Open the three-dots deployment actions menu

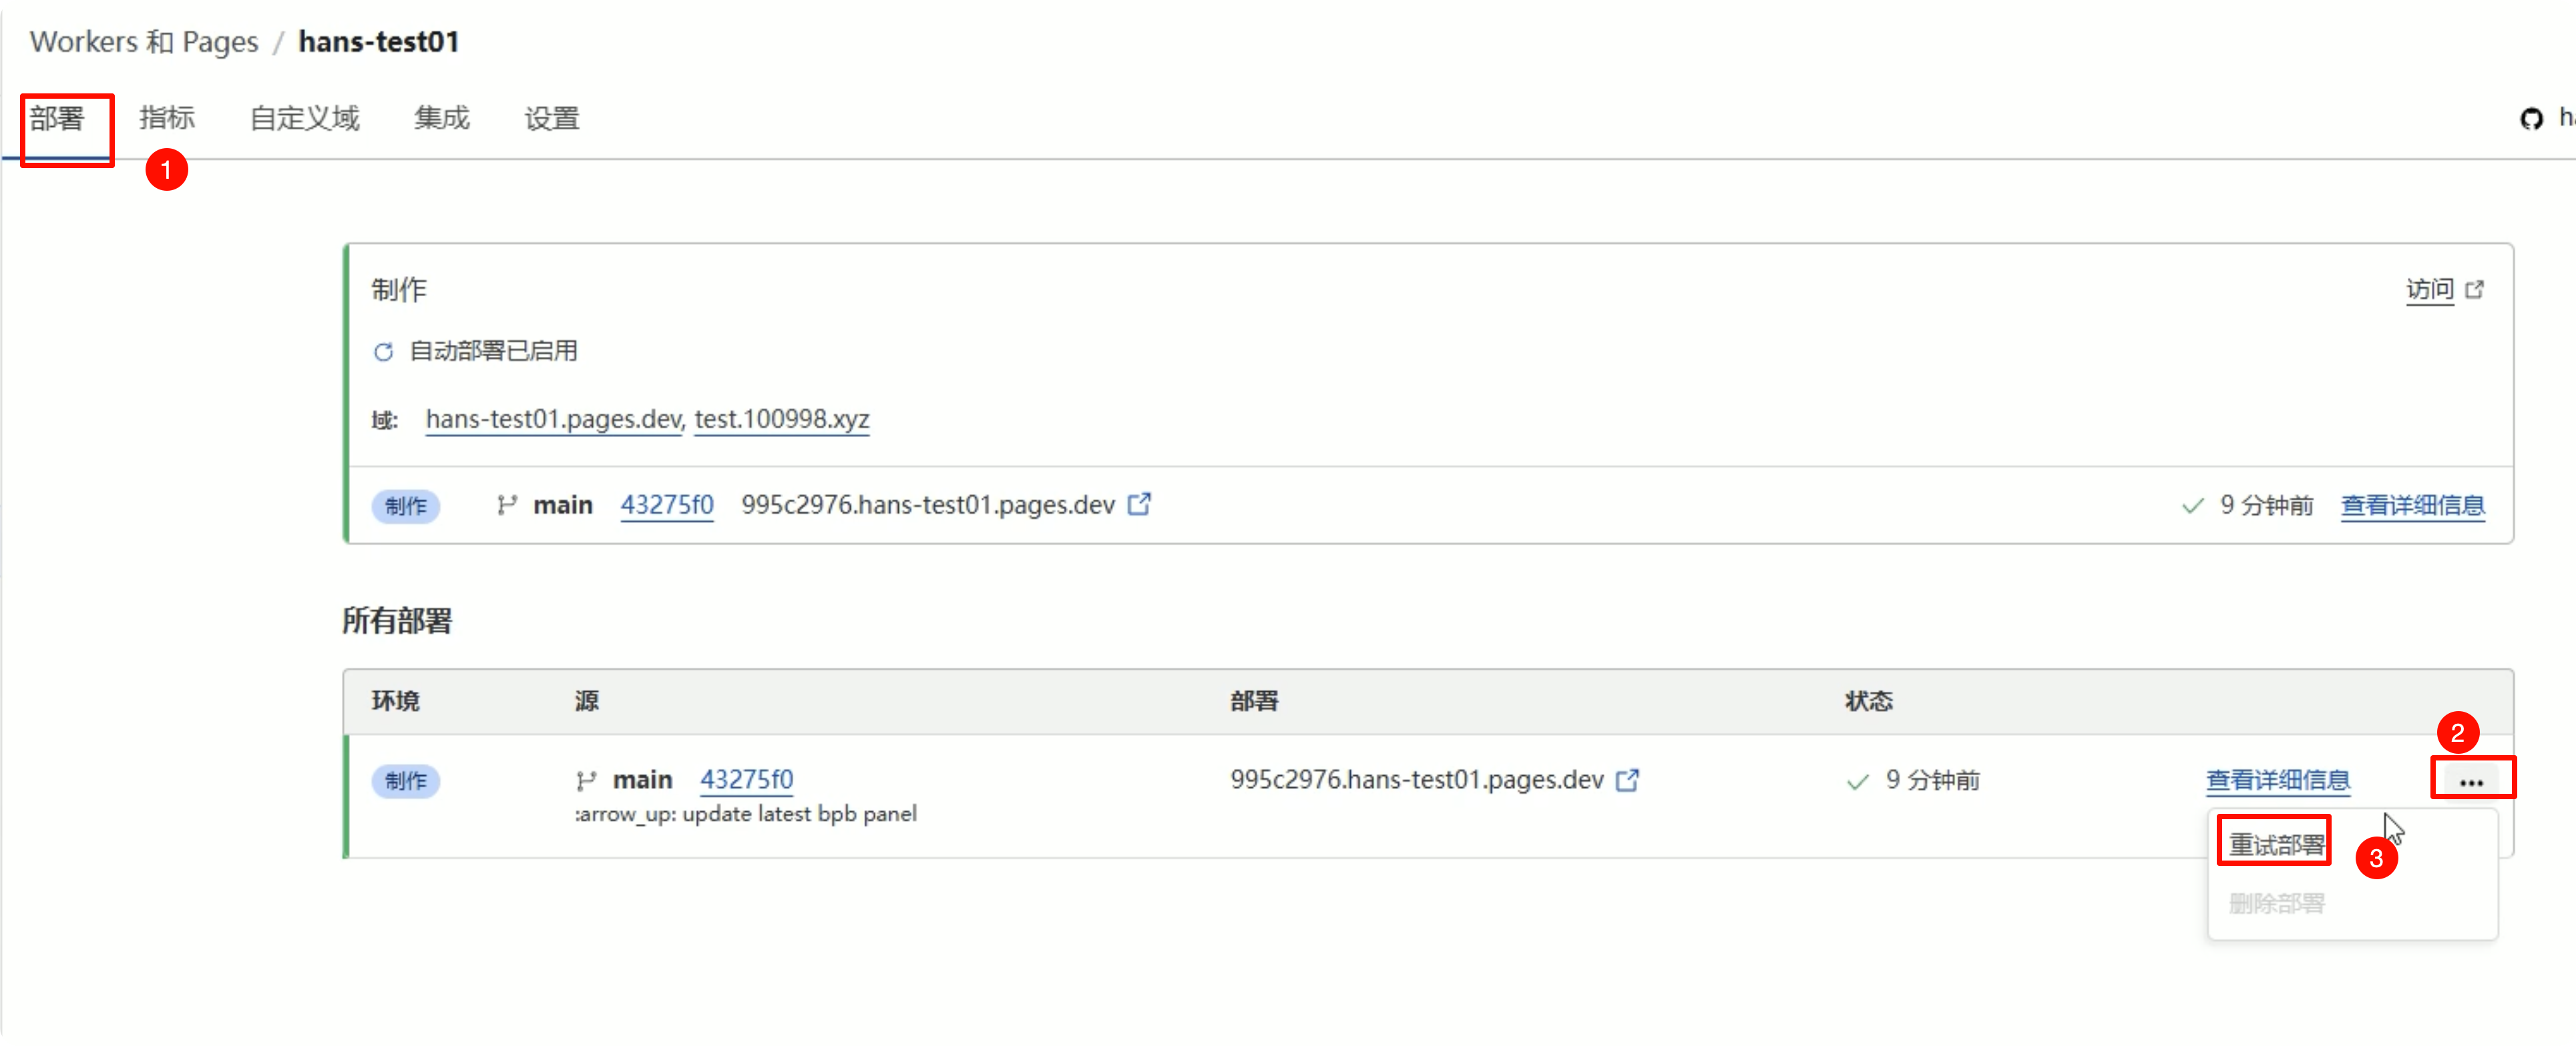pyautogui.click(x=2471, y=781)
